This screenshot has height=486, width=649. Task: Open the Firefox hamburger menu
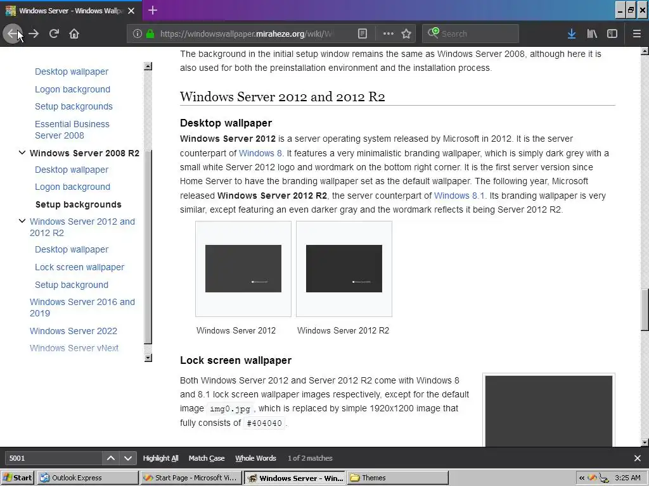coord(636,34)
